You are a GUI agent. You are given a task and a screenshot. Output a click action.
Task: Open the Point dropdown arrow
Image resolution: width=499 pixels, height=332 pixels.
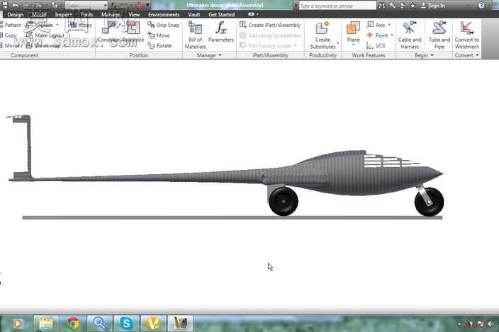392,35
